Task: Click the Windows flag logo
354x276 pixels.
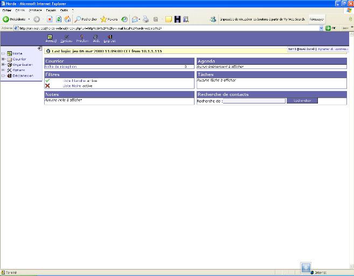Action: tap(349, 11)
